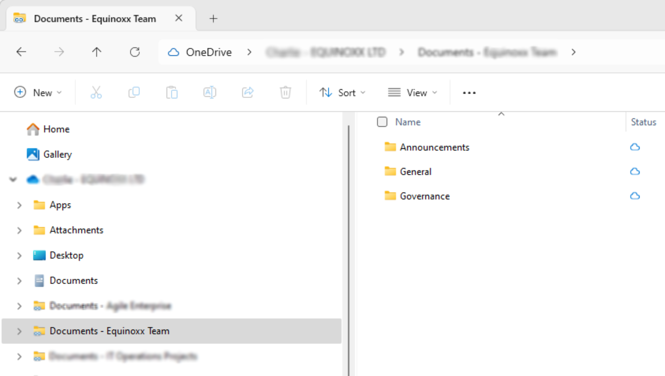Select Gallery in navigation pane
The image size is (665, 376).
pyautogui.click(x=57, y=154)
